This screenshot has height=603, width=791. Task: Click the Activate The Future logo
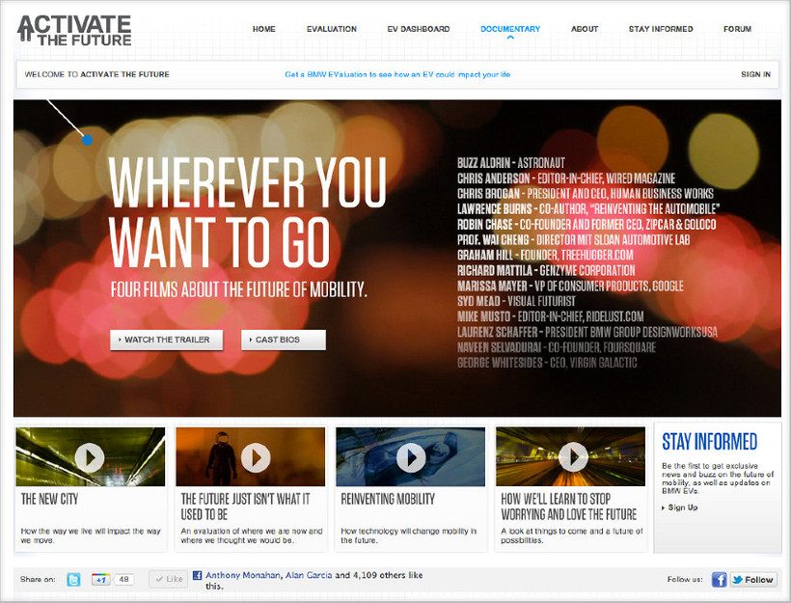74,30
